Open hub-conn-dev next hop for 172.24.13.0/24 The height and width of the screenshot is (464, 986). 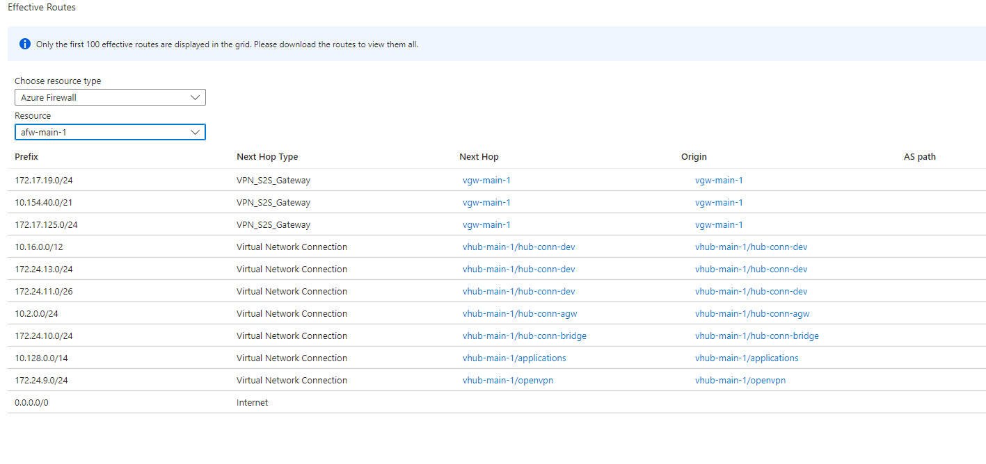pyautogui.click(x=518, y=269)
